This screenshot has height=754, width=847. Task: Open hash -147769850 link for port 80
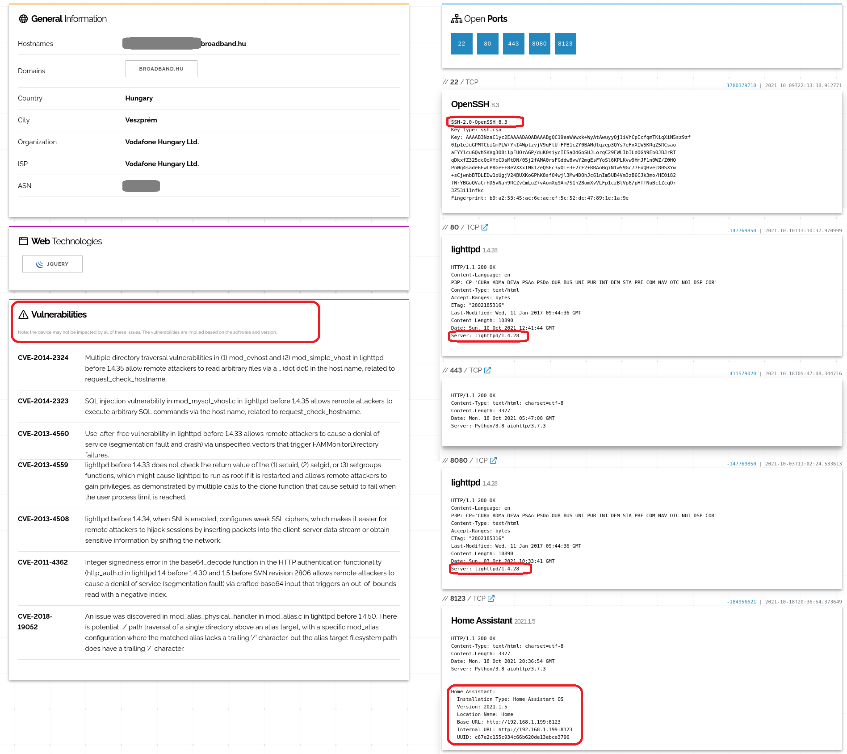(x=741, y=230)
